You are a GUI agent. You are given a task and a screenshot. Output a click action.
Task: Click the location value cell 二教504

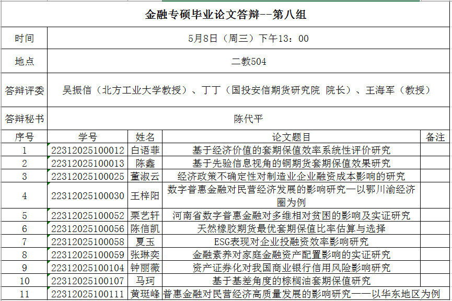(248, 62)
